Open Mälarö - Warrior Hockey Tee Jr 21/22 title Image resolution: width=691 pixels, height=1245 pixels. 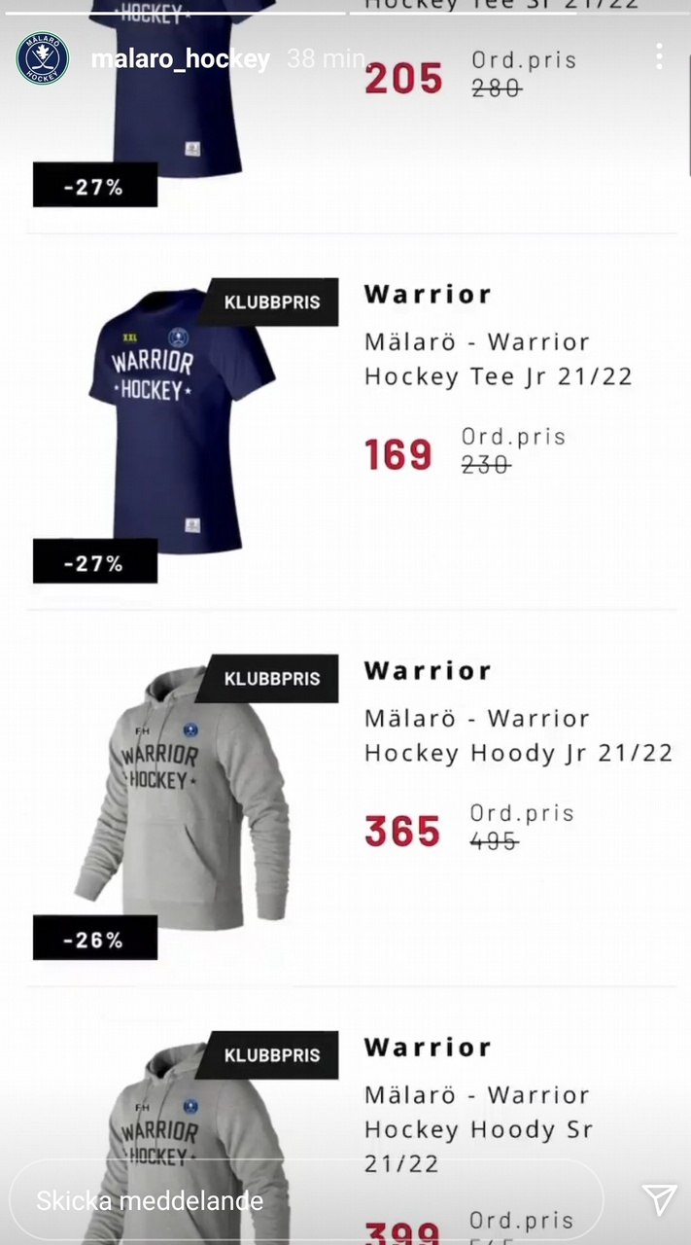coord(499,360)
